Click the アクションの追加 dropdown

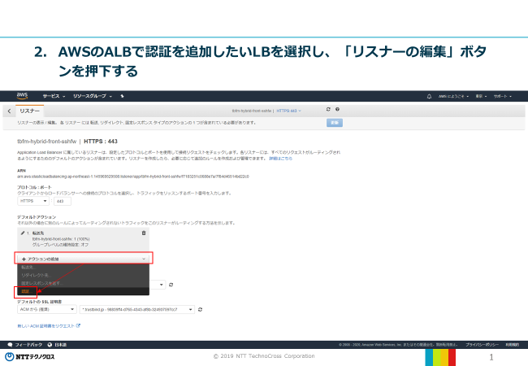83,259
